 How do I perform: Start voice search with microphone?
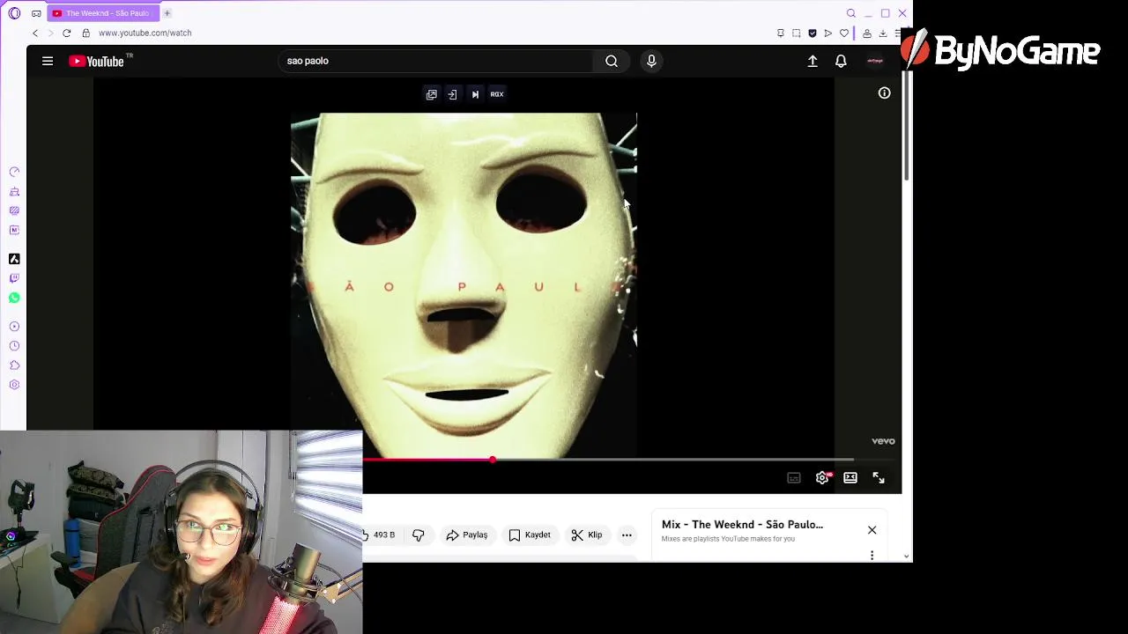pyautogui.click(x=651, y=61)
